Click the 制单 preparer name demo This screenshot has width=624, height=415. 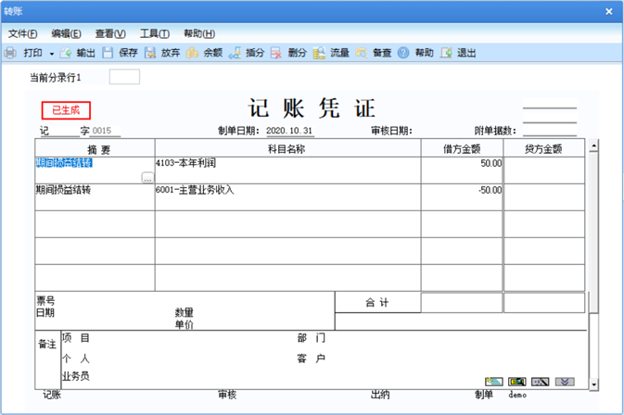[x=517, y=395]
